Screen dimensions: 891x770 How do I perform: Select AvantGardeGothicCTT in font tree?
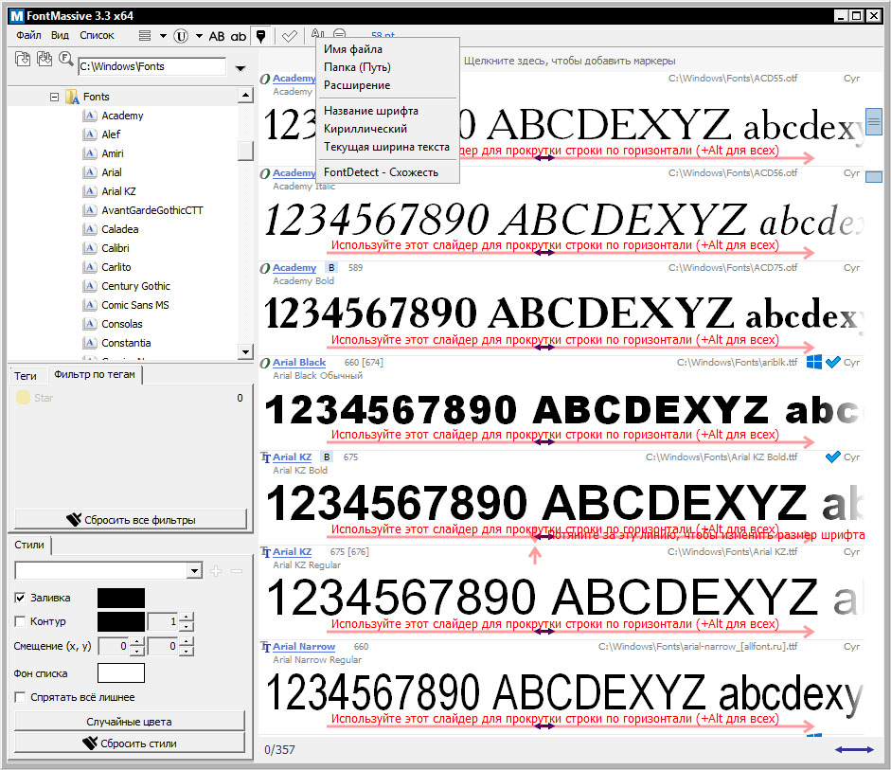click(x=152, y=210)
